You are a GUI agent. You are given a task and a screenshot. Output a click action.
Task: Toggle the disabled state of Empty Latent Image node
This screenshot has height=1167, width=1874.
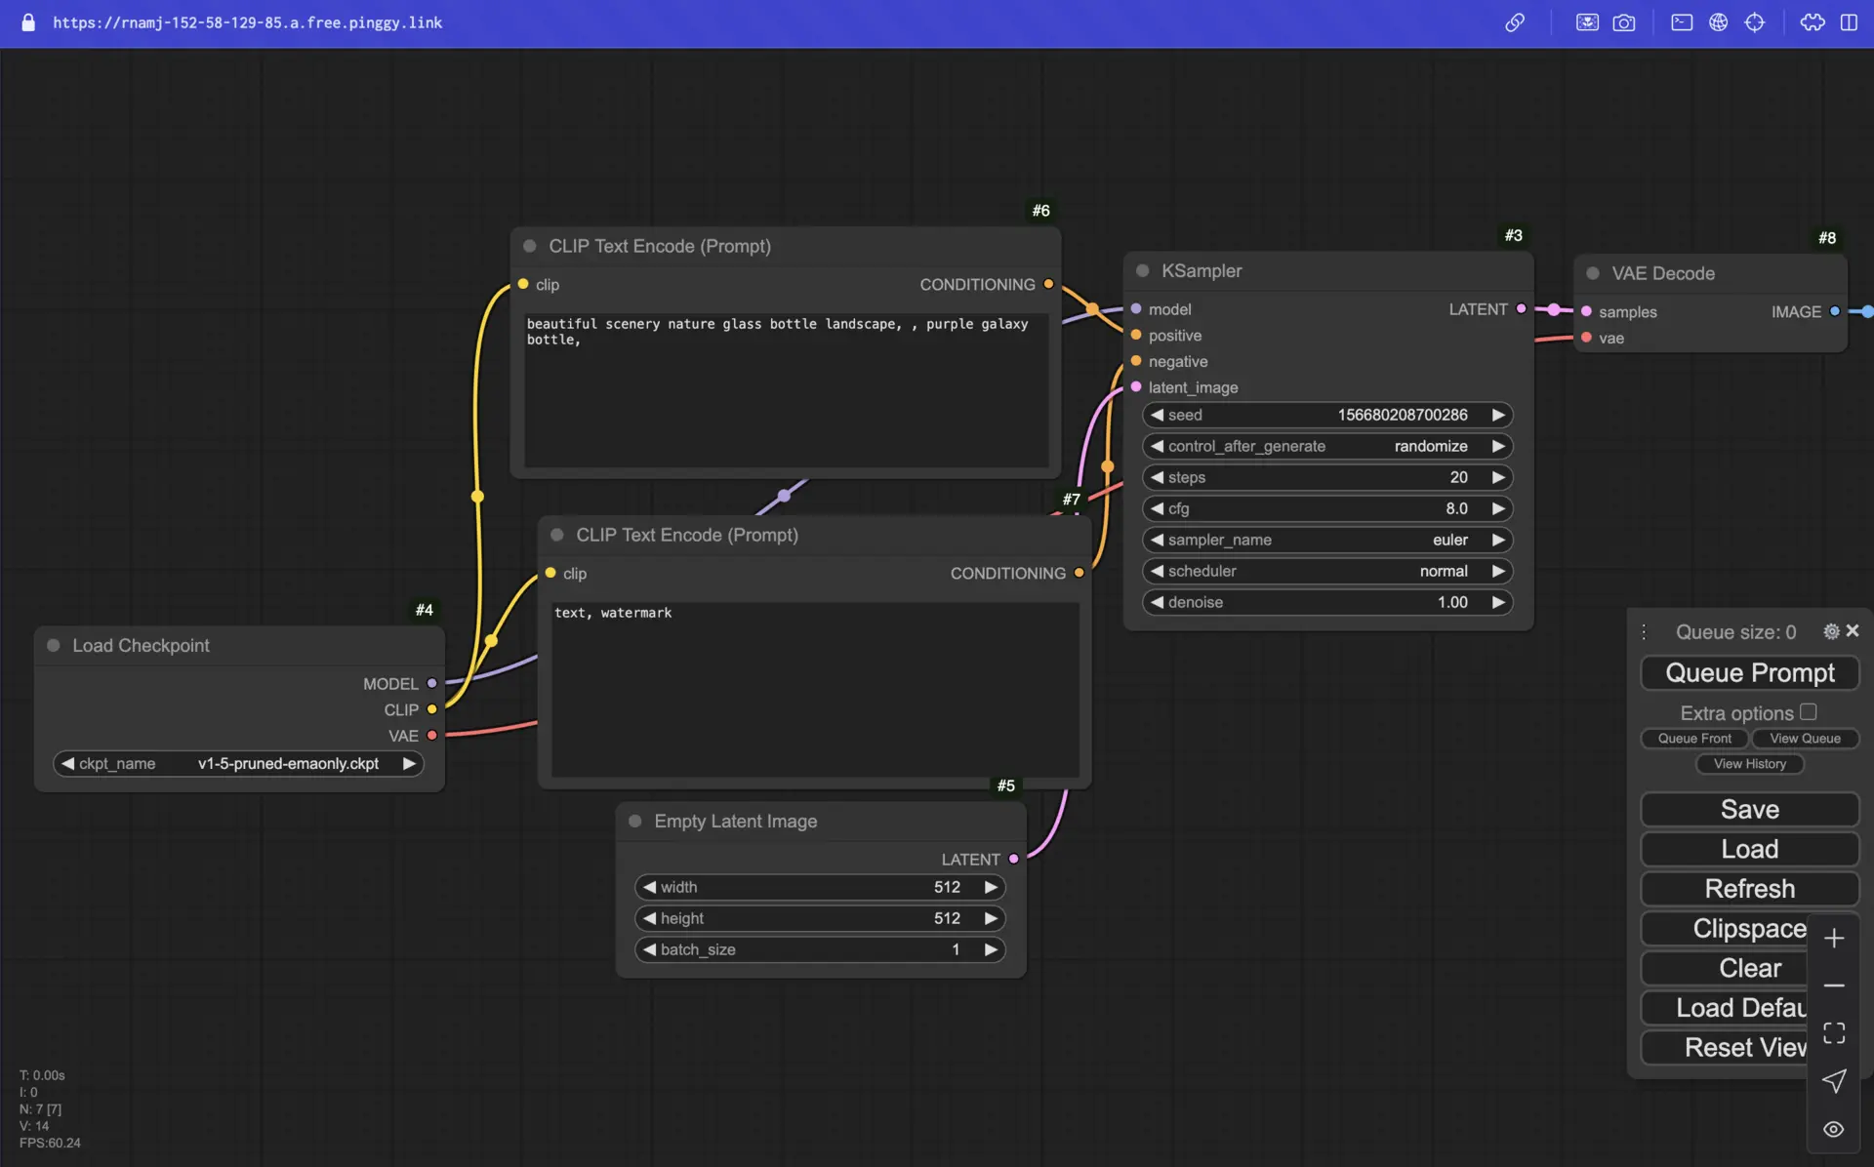pyautogui.click(x=633, y=822)
